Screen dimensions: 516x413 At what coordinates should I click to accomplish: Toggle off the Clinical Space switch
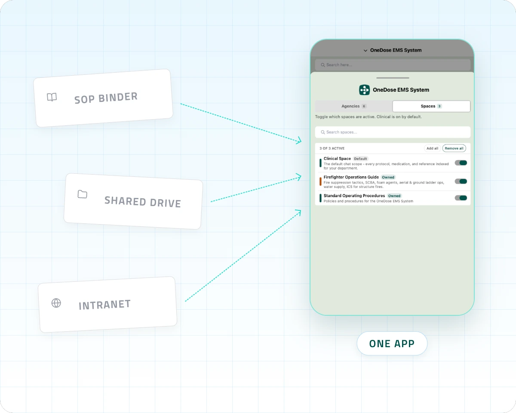pyautogui.click(x=461, y=163)
